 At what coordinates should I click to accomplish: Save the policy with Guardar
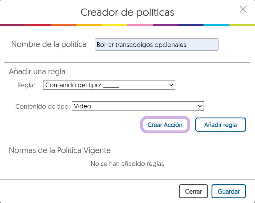coord(228,192)
